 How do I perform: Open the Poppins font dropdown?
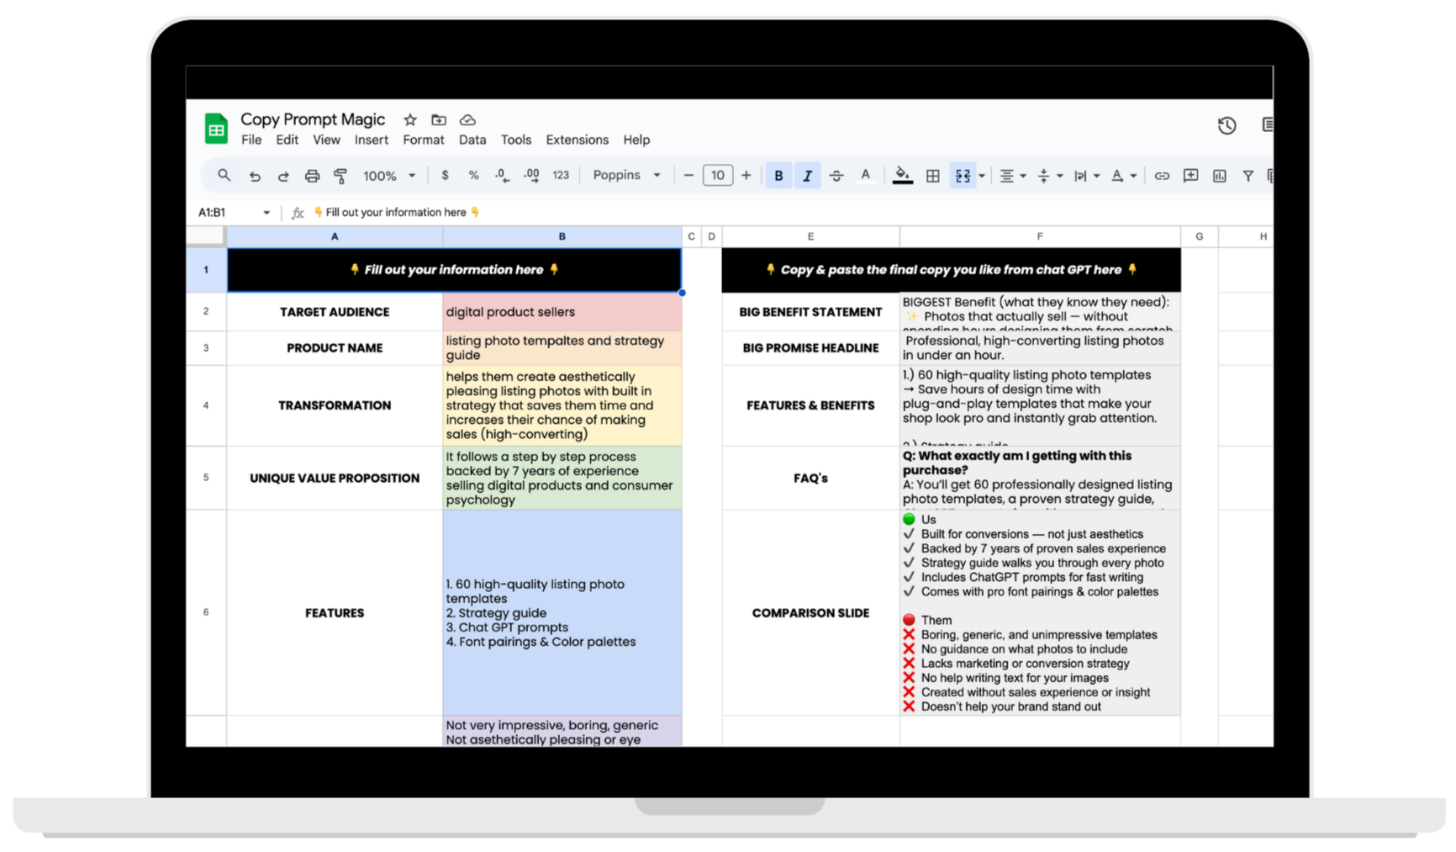click(627, 175)
